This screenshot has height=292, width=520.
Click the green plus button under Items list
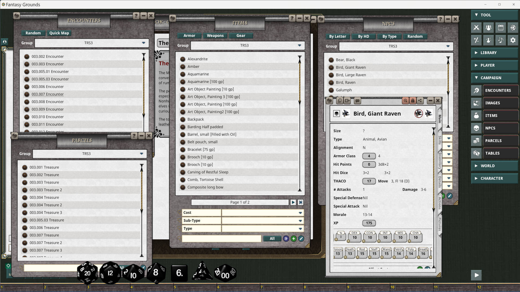tap(294, 238)
